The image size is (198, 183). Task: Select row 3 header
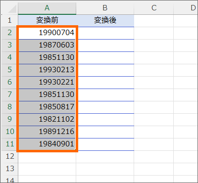coord(9,46)
